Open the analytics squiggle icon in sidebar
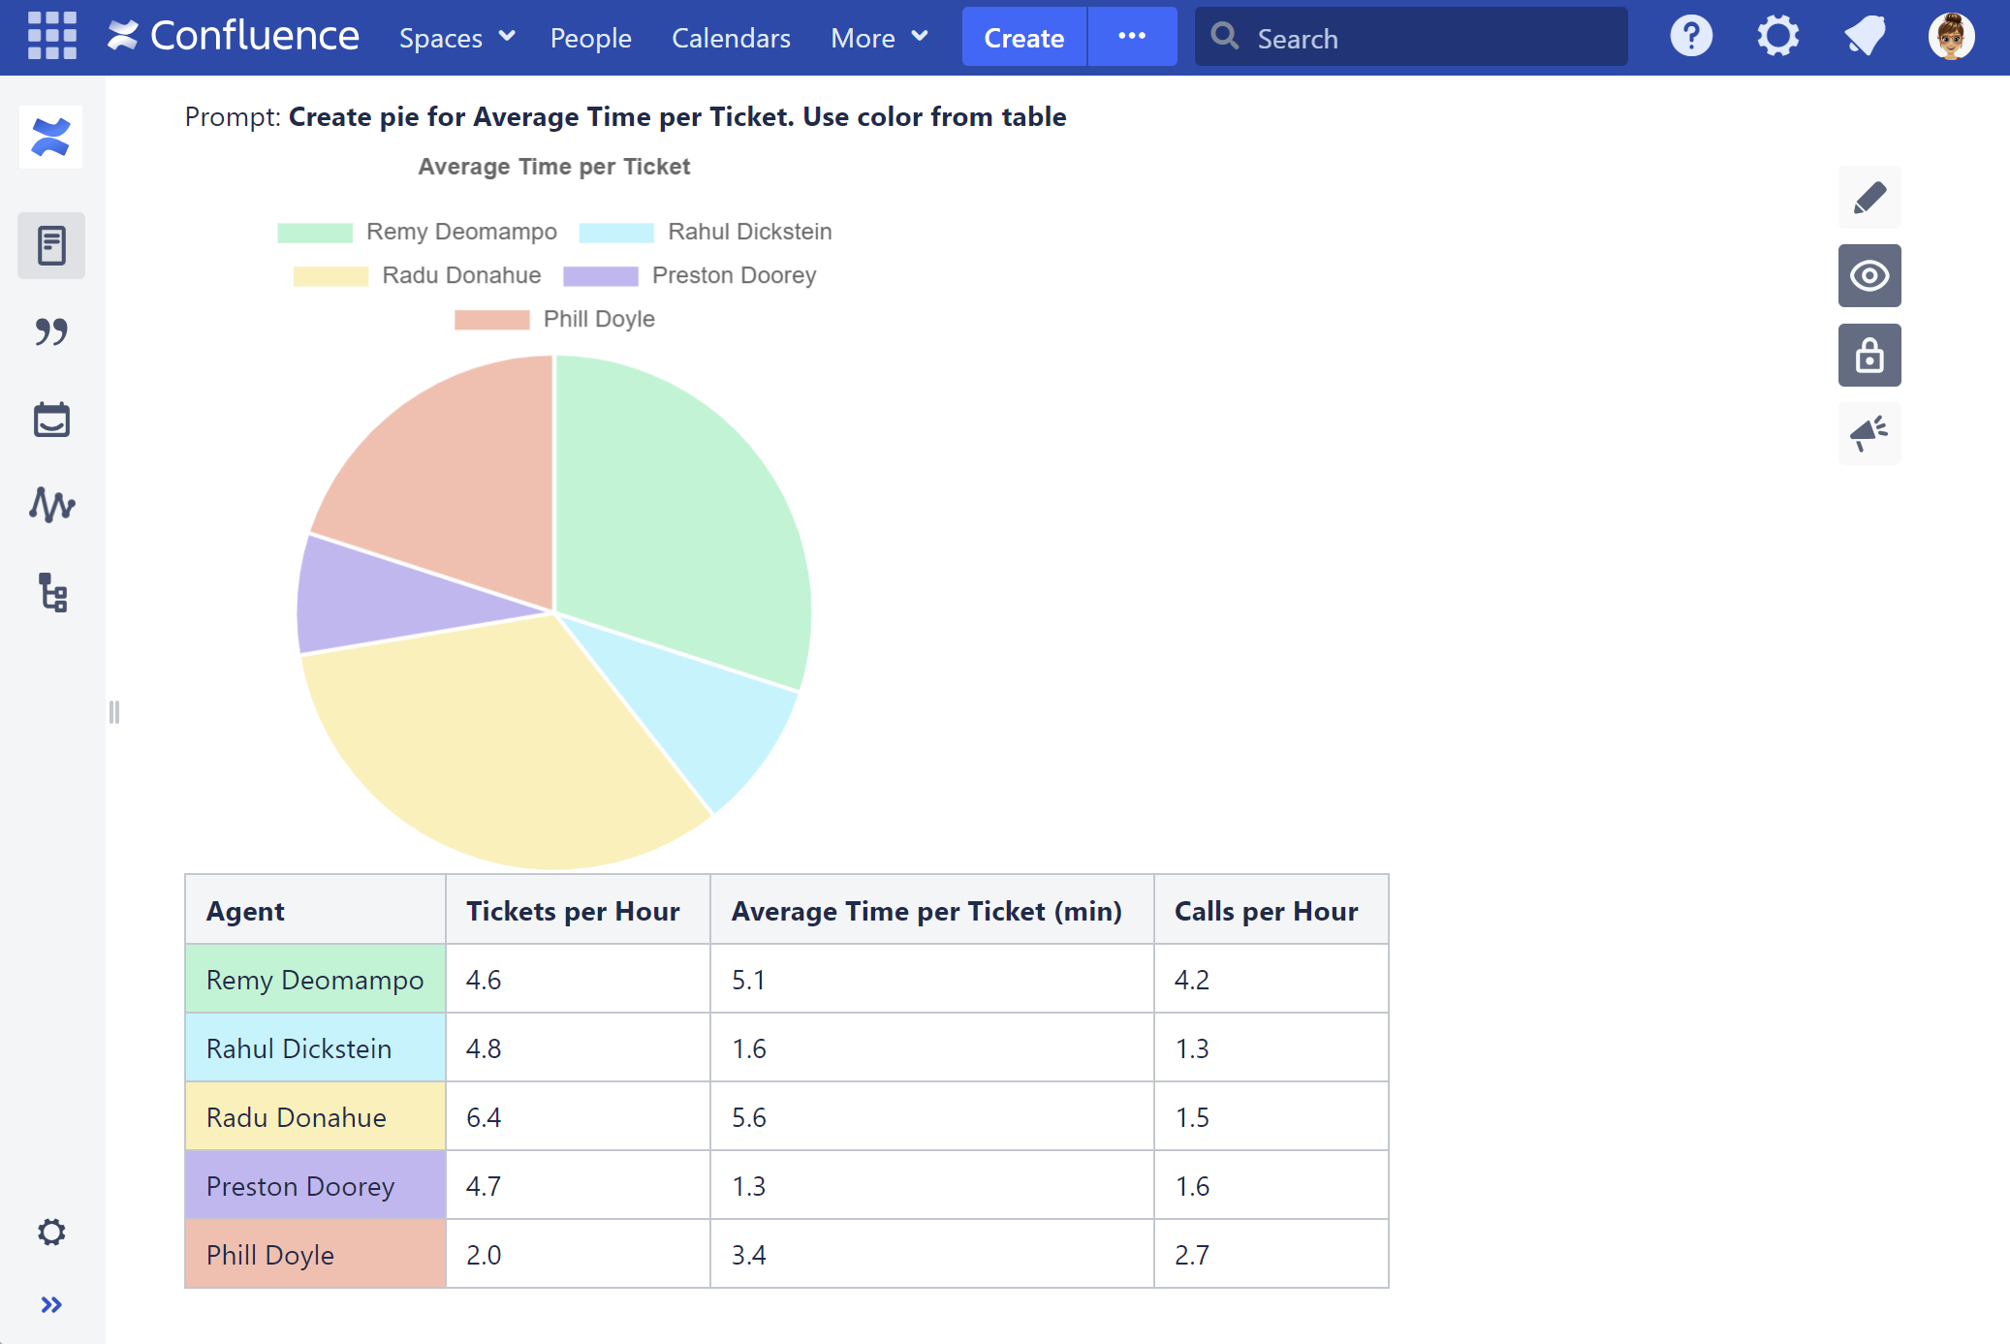The width and height of the screenshot is (2010, 1344). [x=51, y=505]
